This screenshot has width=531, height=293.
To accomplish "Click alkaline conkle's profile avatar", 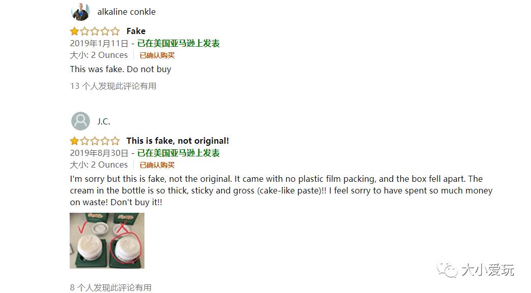I will point(80,12).
